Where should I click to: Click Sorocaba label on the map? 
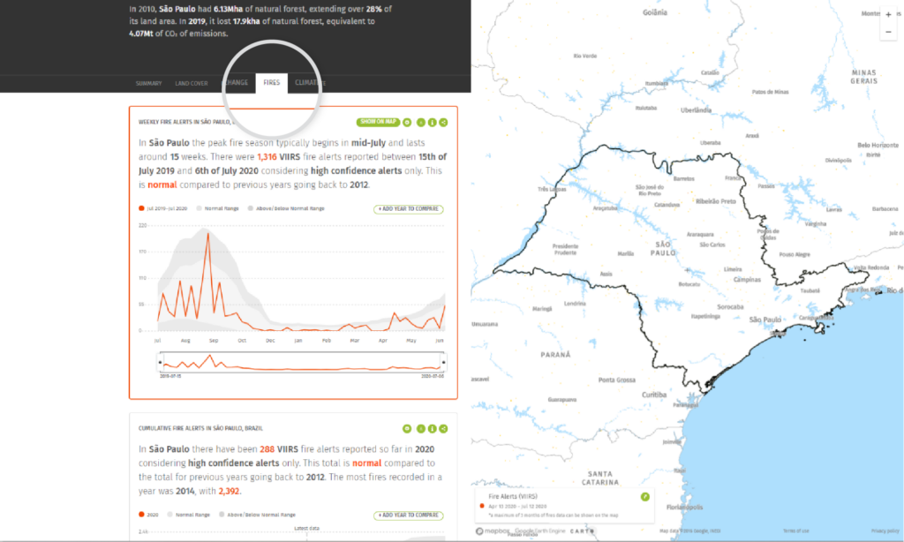click(x=730, y=307)
